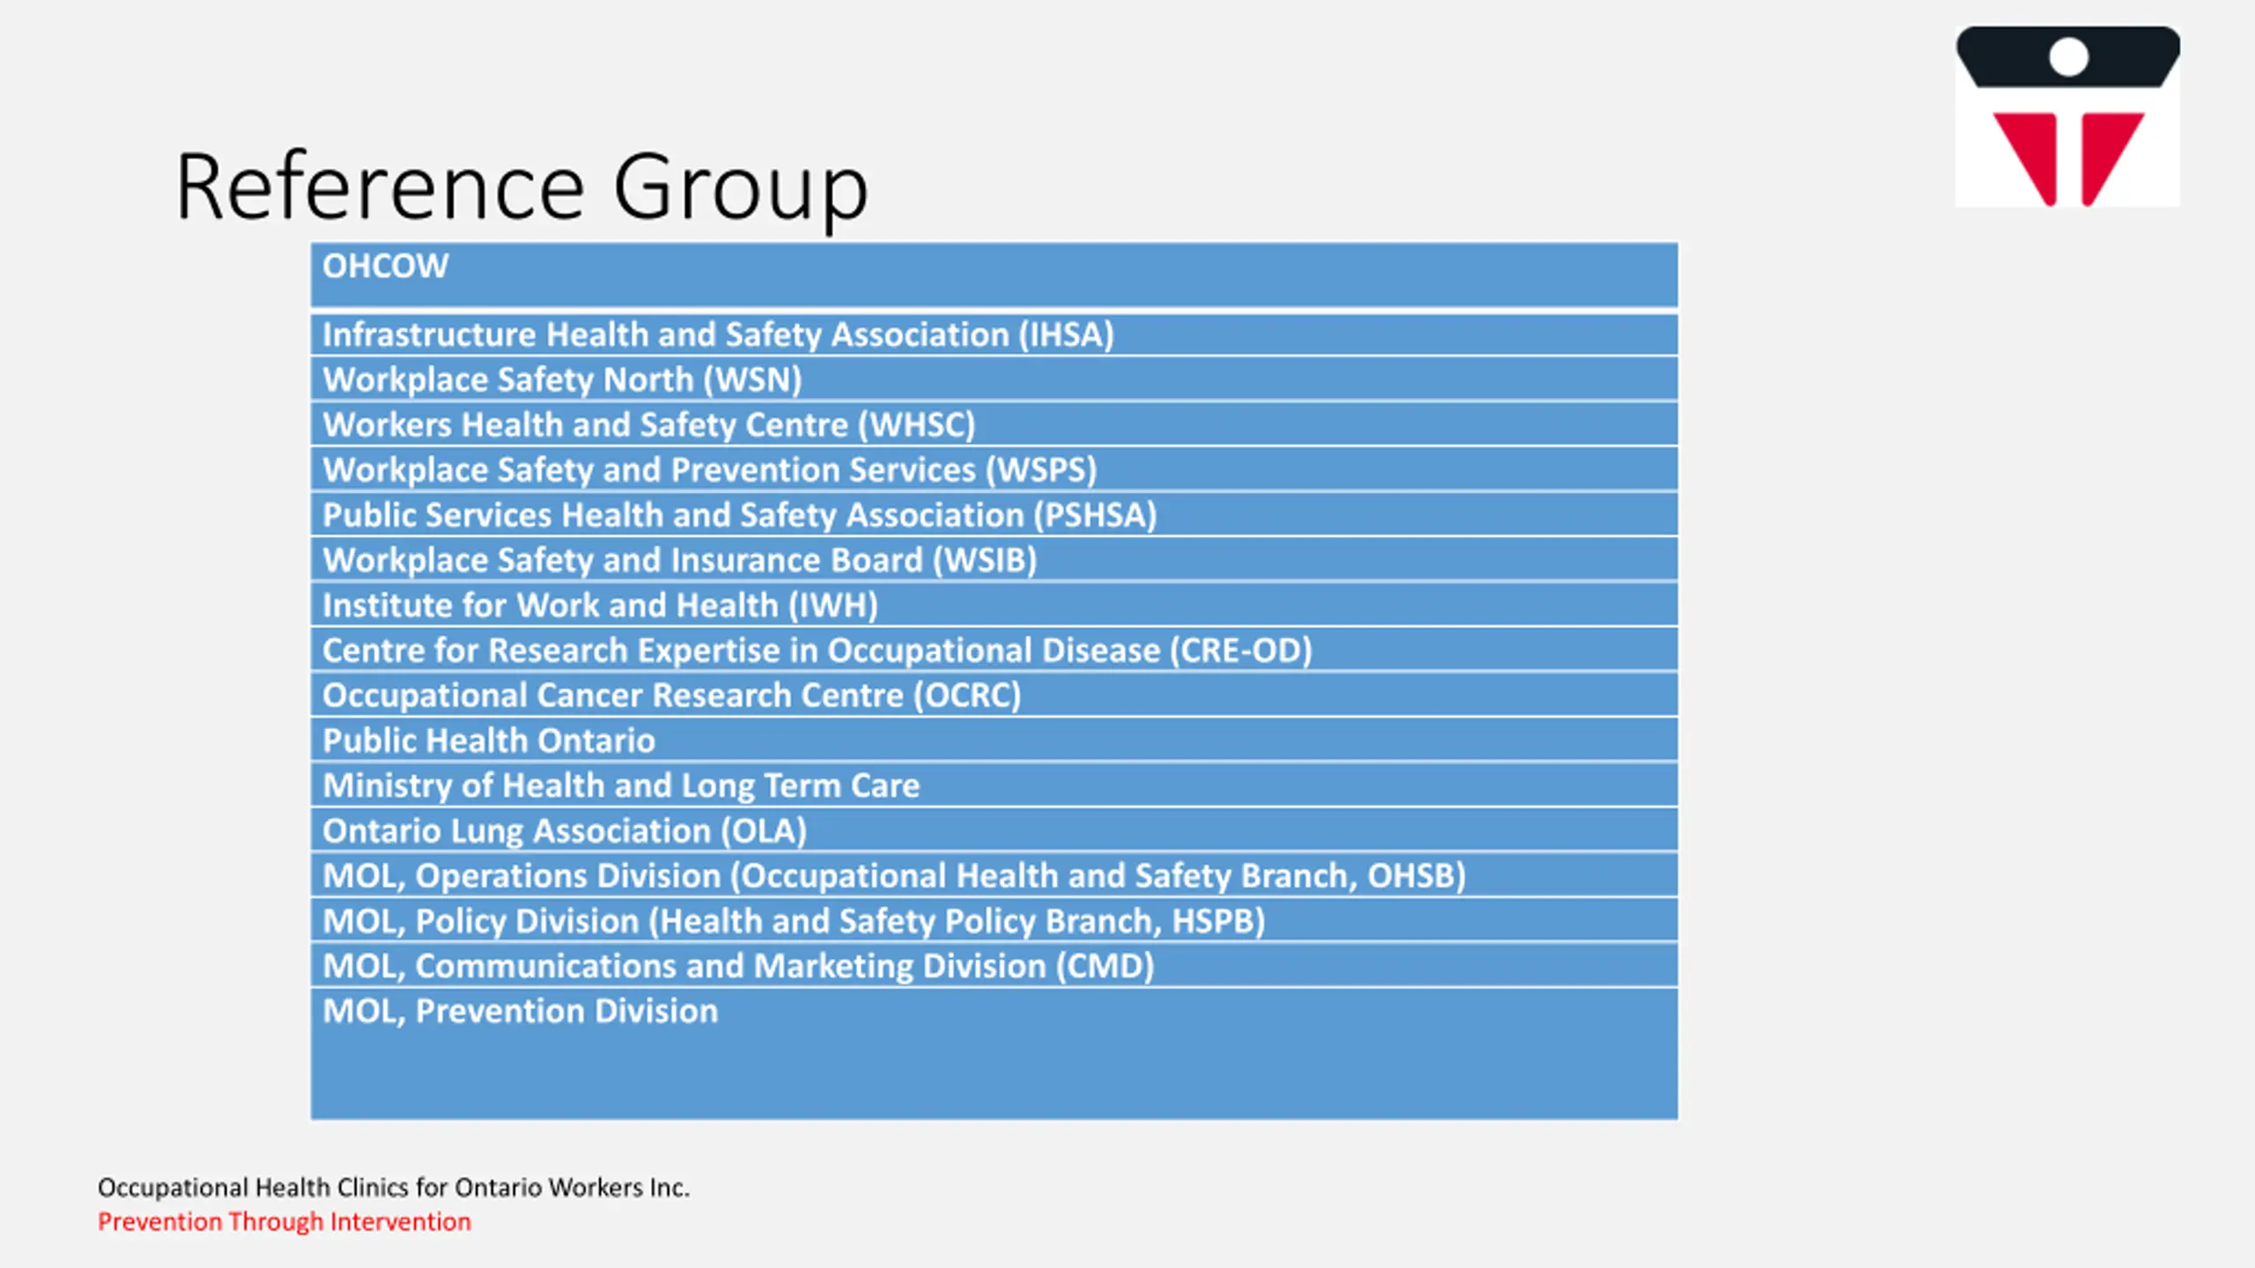Select 'Workers Health and Safety Centre (WHSC)' row
This screenshot has width=2255, height=1268.
pos(994,424)
